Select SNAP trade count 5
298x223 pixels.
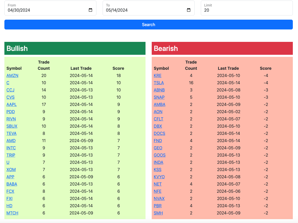click(191, 97)
